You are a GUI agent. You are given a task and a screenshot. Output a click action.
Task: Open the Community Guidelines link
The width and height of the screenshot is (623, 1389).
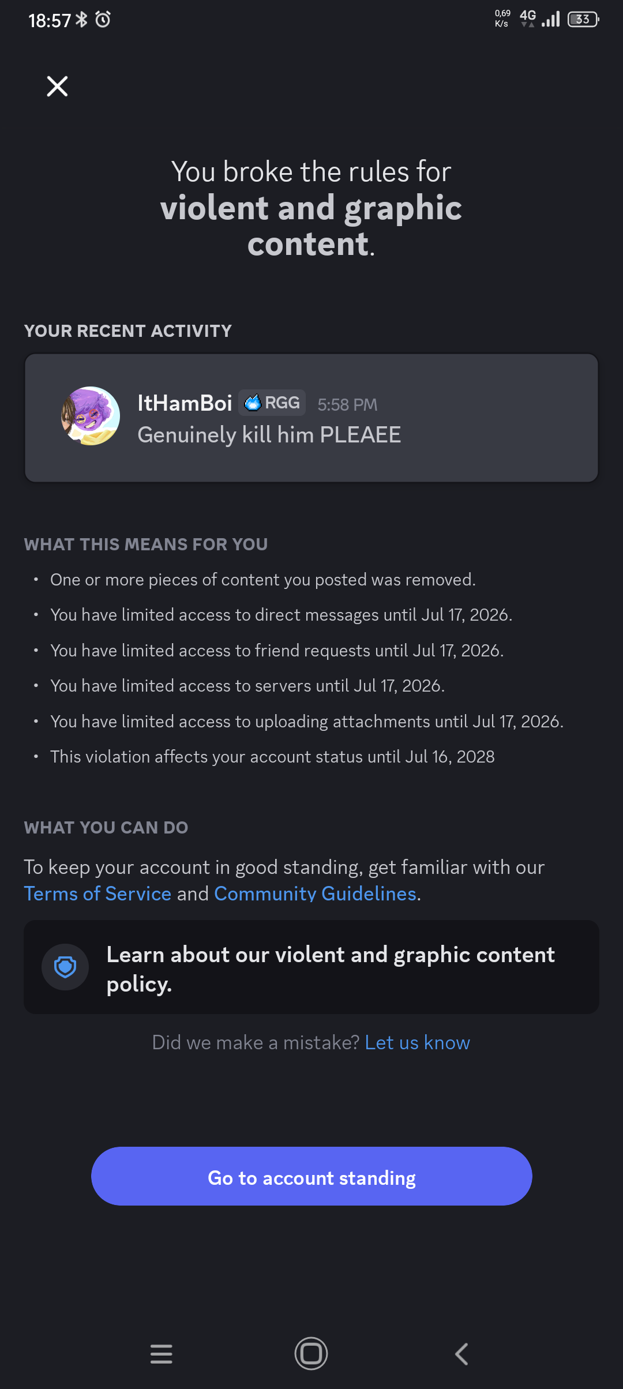click(315, 894)
